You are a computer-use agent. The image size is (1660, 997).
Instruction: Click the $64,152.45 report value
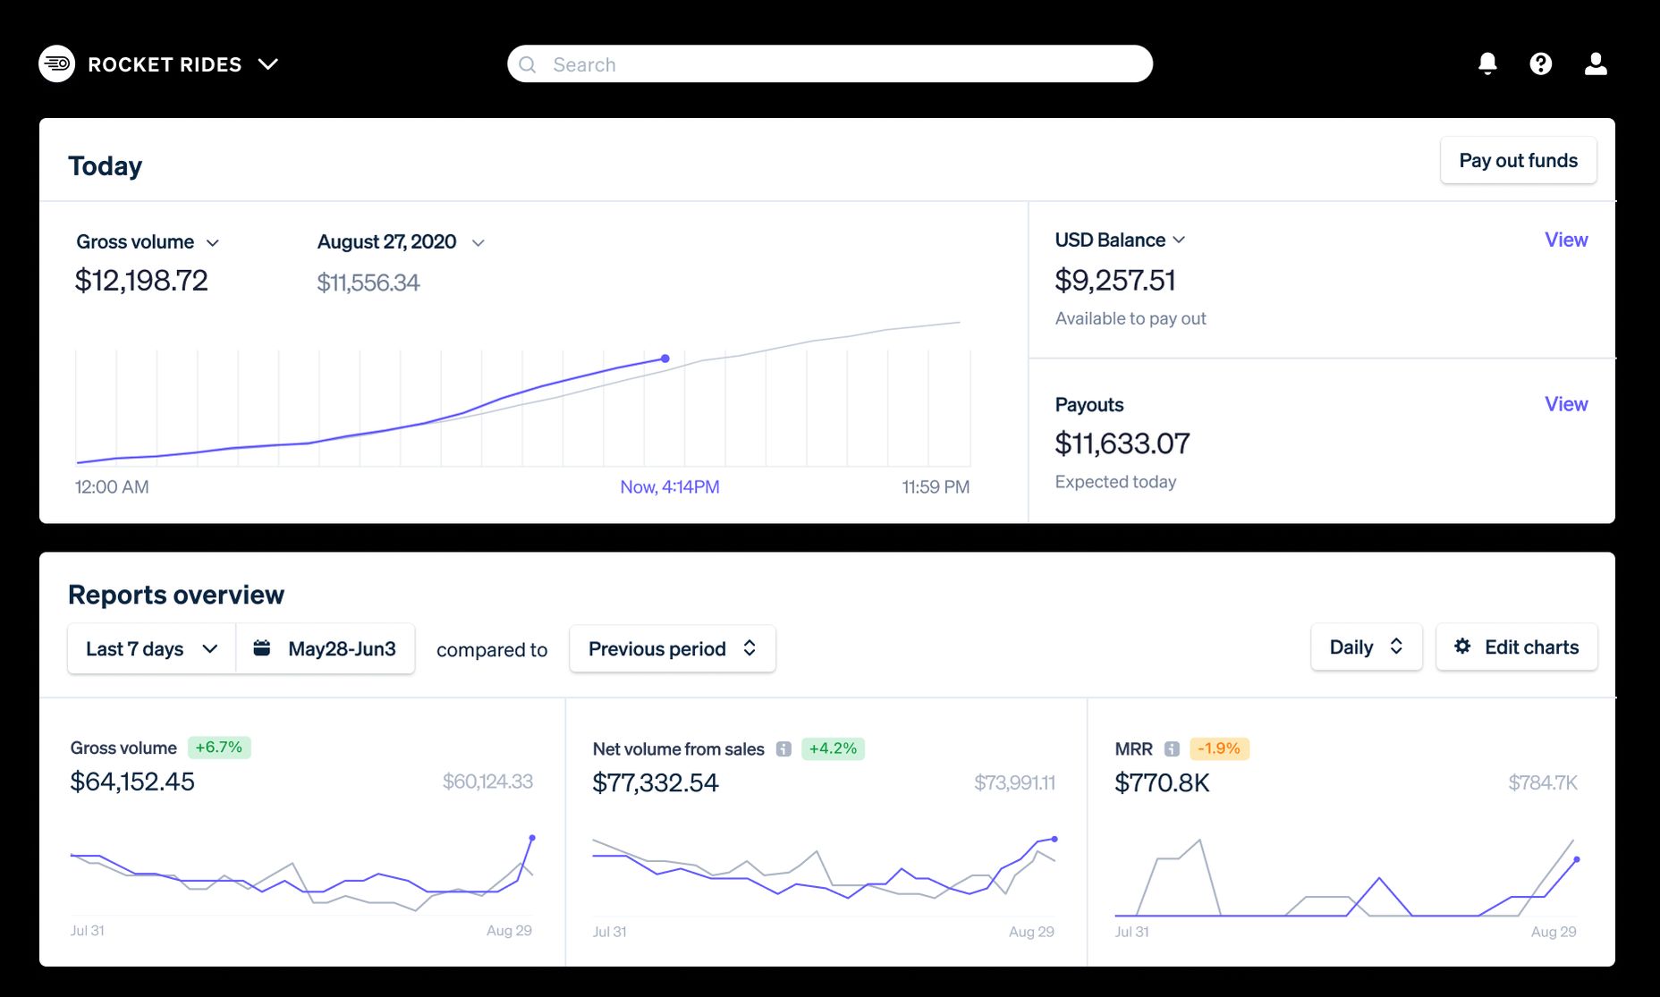(x=132, y=782)
